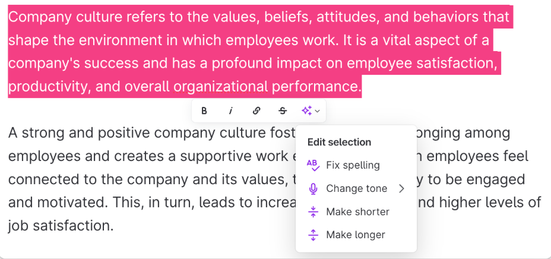Click the highlighted word "productivity"

(48, 87)
